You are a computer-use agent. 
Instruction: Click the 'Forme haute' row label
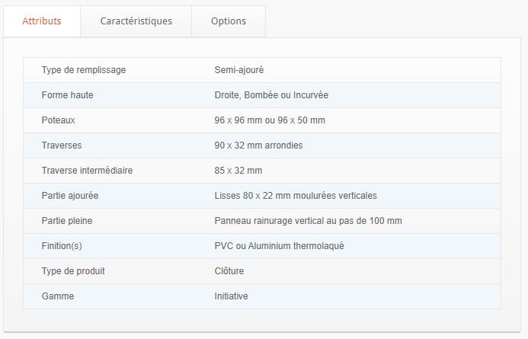coord(68,95)
